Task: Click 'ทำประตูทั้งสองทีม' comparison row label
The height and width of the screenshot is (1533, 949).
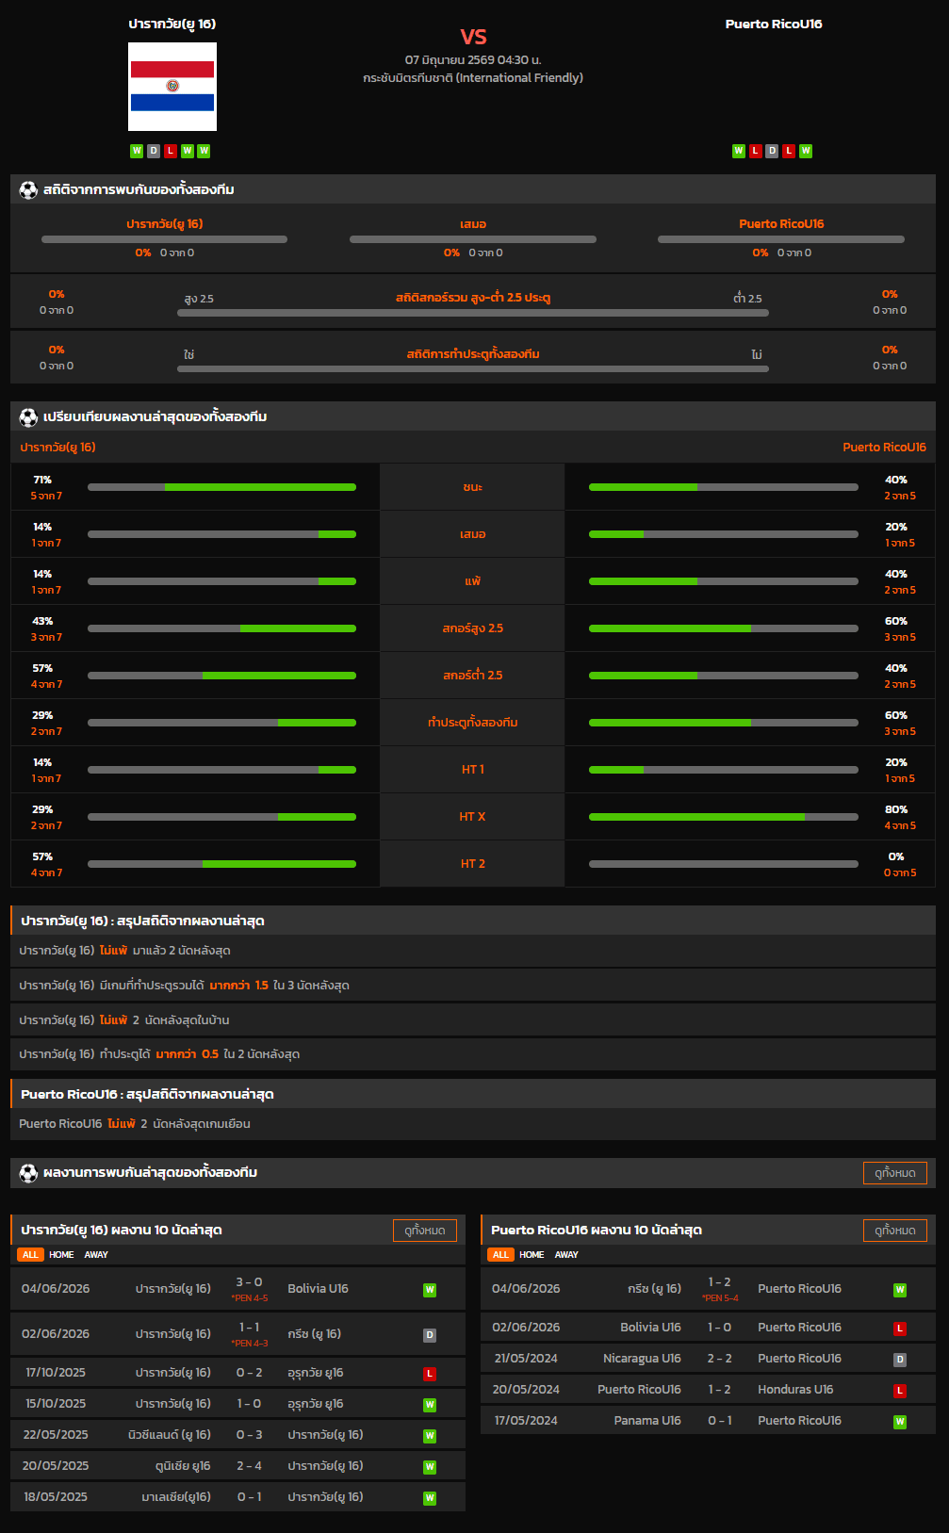Action: 473,723
